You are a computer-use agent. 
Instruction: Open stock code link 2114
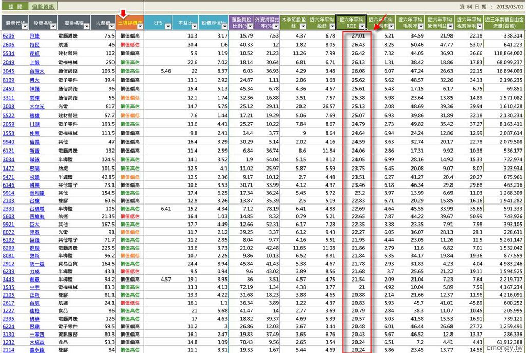point(9,349)
